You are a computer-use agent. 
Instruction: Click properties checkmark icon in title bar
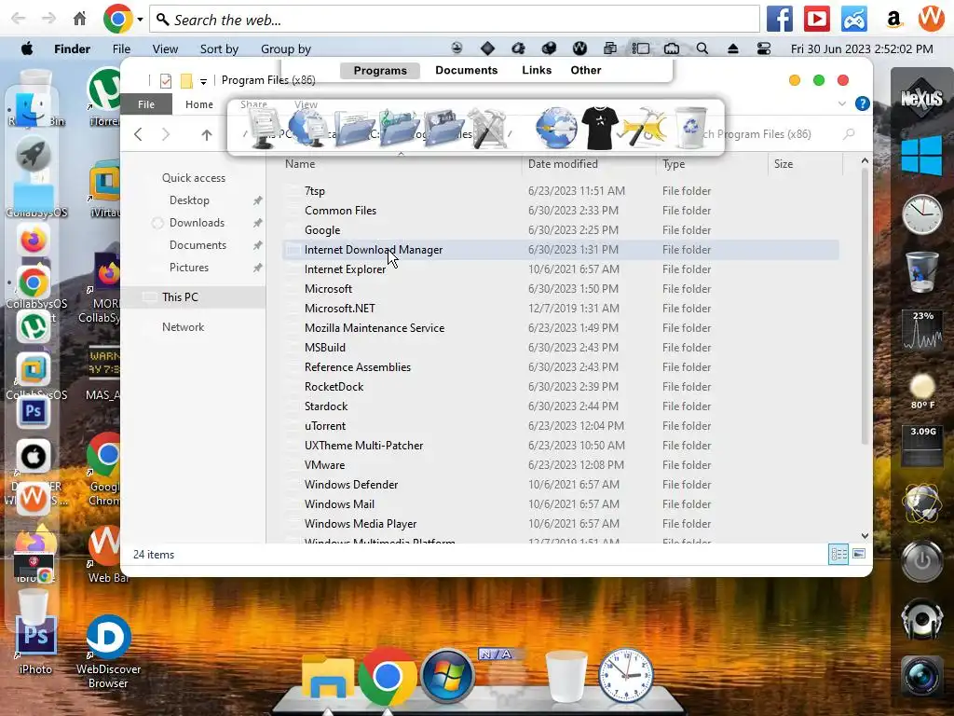[166, 80]
